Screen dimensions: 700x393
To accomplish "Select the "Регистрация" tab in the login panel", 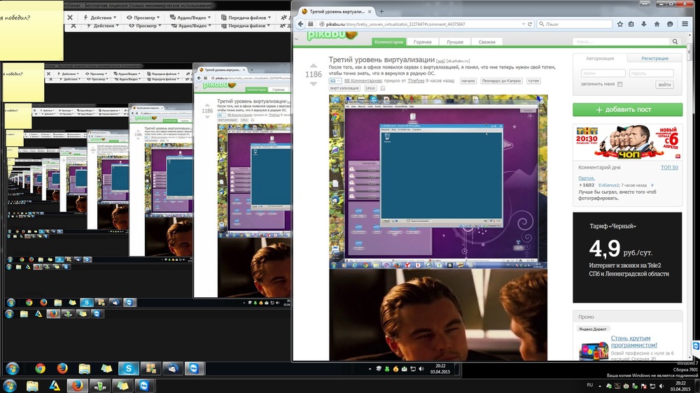I will tap(654, 59).
